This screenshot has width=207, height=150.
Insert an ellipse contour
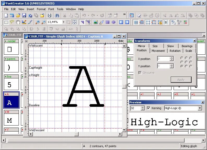[x=113, y=22]
